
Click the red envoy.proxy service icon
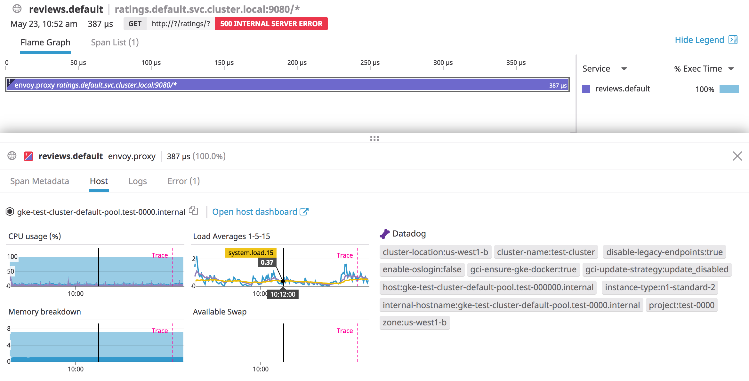pyautogui.click(x=28, y=156)
